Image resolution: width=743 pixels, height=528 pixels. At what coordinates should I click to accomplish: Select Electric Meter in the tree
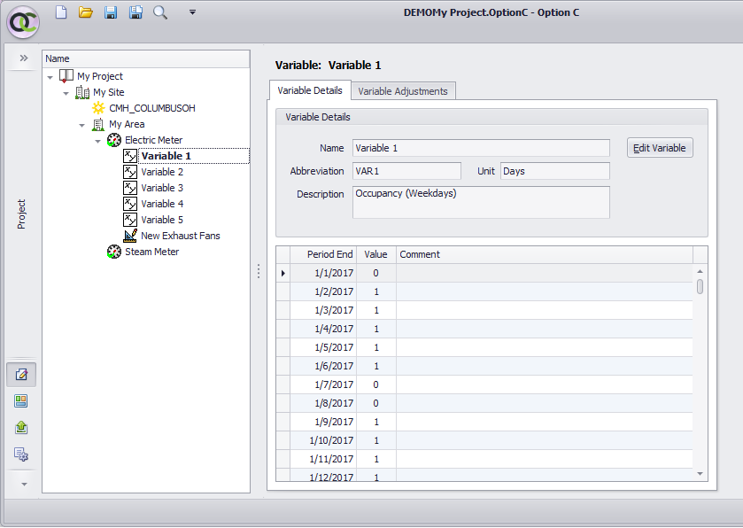[153, 140]
